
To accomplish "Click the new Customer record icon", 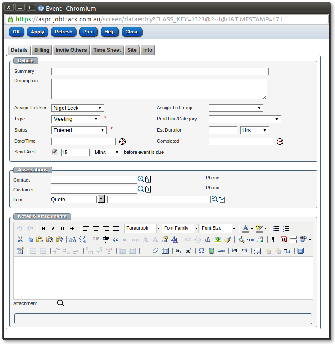I will [148, 189].
